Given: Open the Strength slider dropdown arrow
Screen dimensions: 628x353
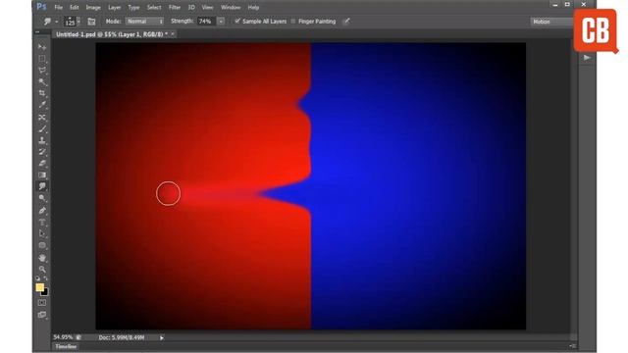Looking at the screenshot, I should pos(221,22).
